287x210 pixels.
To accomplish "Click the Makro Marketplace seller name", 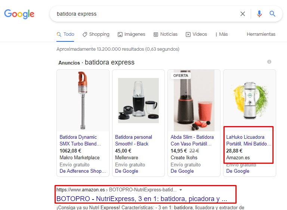I will click(x=80, y=157).
